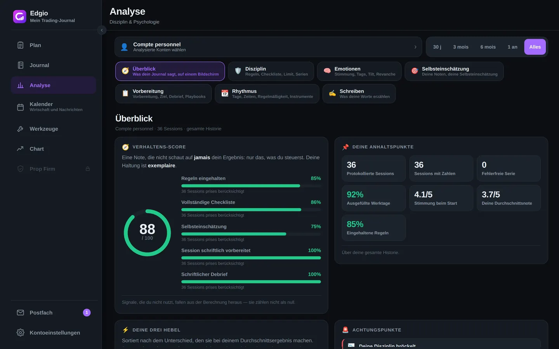Open Kalender calendar icon in sidebar

(21, 107)
